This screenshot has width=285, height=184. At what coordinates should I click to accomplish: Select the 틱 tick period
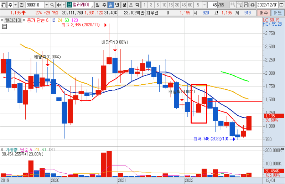(137, 5)
